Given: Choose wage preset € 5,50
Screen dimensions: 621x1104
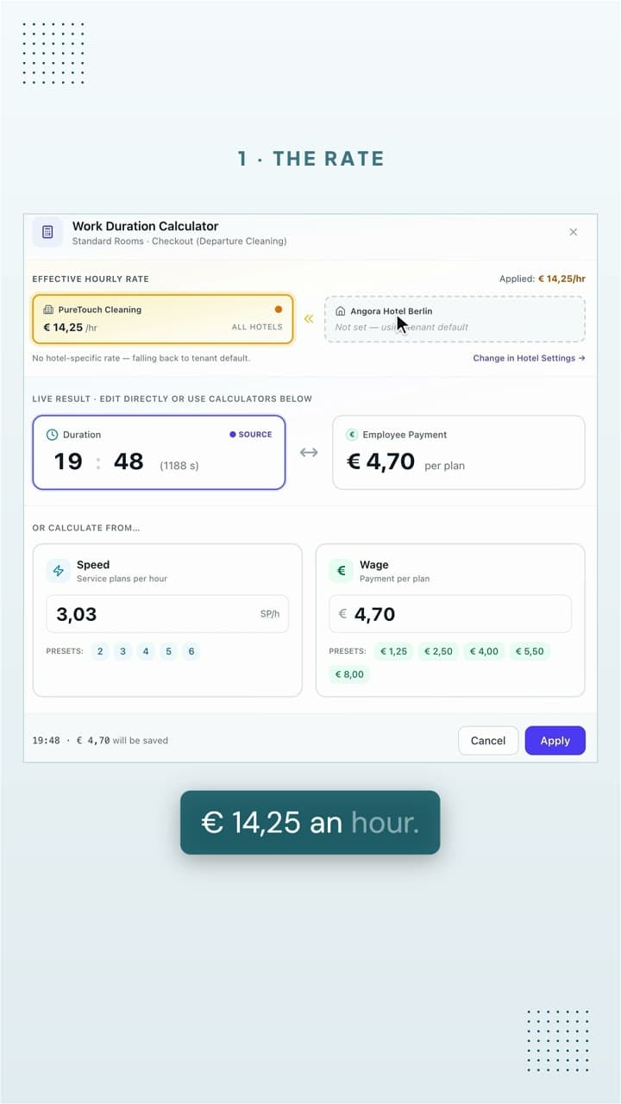Looking at the screenshot, I should (530, 651).
